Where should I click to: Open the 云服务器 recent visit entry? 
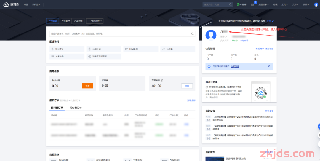click(104, 49)
